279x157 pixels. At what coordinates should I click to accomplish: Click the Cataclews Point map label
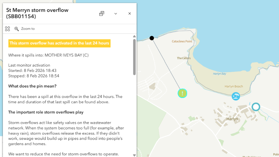pos(182,42)
